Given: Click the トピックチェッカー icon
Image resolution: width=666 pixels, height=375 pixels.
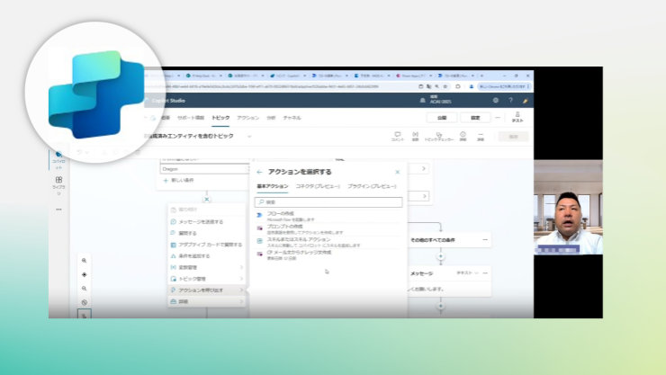Looking at the screenshot, I should point(439,136).
